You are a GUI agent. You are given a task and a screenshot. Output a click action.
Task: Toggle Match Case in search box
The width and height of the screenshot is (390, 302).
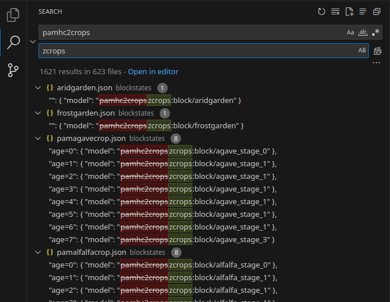(350, 32)
